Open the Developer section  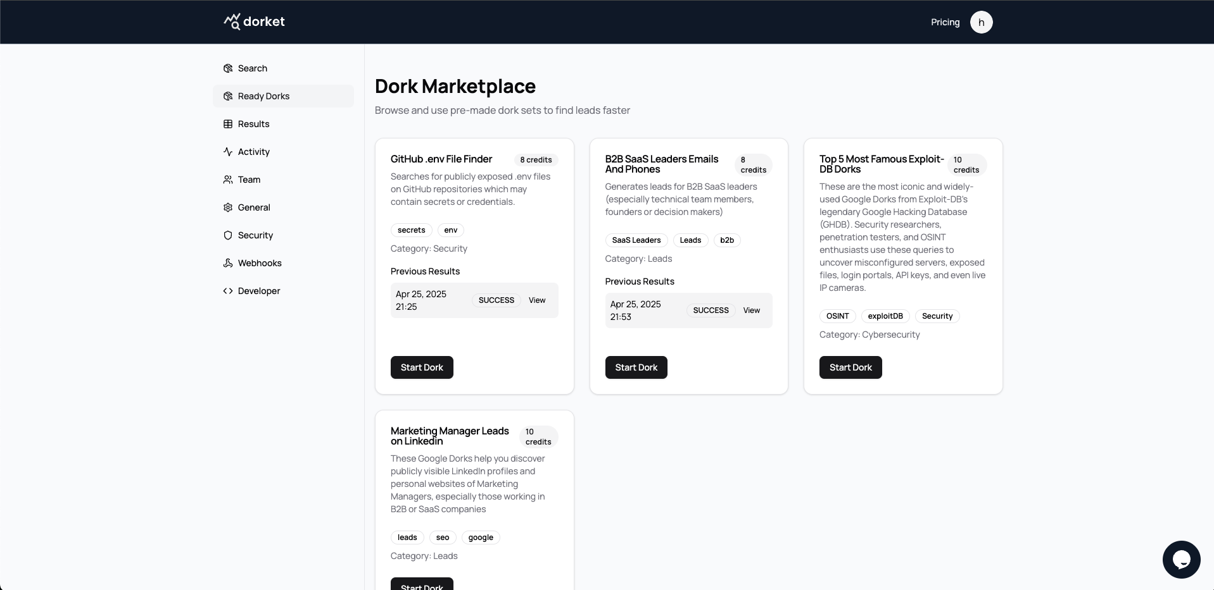pyautogui.click(x=283, y=291)
